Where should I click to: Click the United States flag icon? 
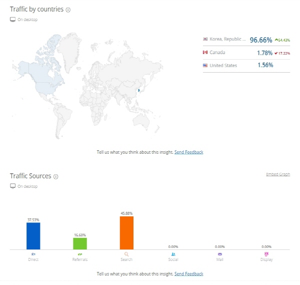tap(205, 65)
